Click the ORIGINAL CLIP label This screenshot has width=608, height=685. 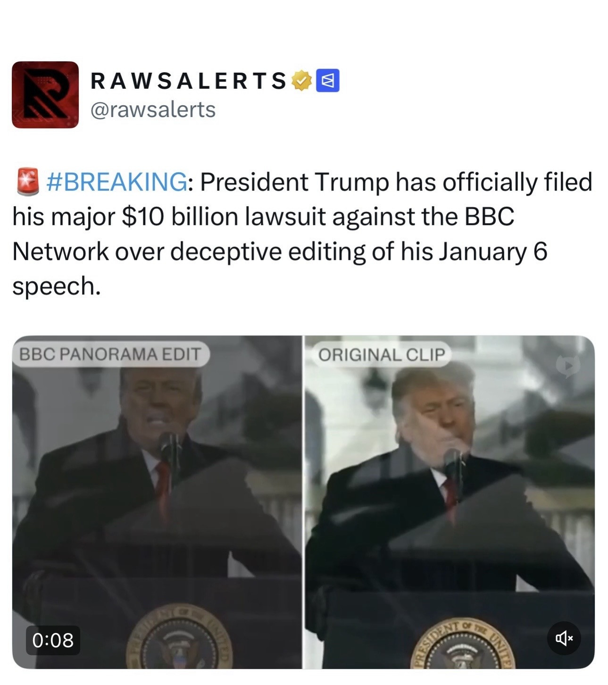point(382,354)
